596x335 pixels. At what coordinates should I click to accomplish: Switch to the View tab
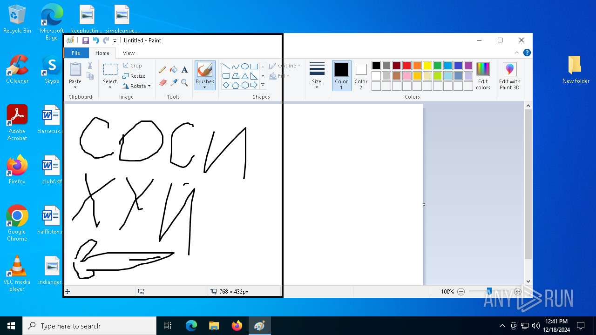pyautogui.click(x=129, y=53)
